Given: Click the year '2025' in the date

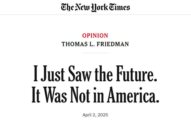Looking at the screenshot, I should (103, 115).
